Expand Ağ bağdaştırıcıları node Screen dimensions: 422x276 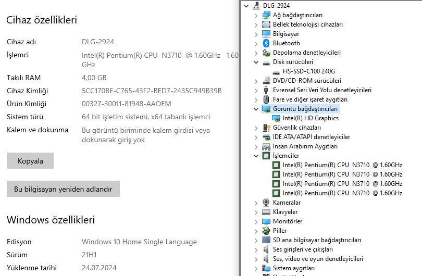(256, 16)
